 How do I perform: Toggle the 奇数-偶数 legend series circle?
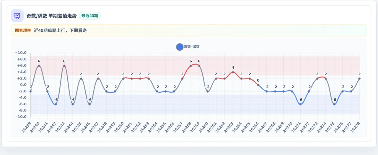(x=180, y=47)
